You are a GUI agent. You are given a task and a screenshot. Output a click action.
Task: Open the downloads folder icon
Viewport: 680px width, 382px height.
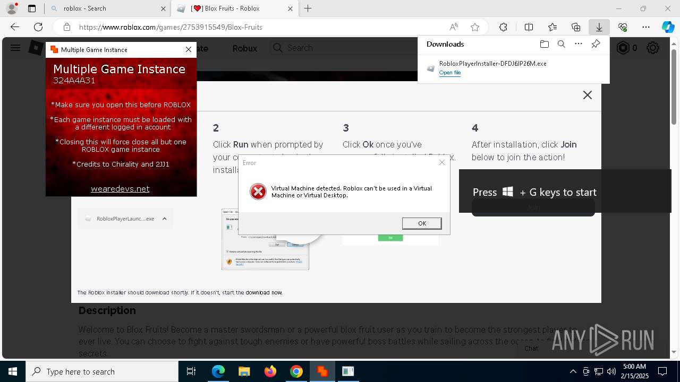pyautogui.click(x=544, y=44)
